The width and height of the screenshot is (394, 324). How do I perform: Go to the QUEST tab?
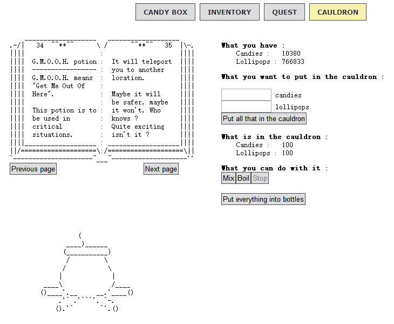[284, 12]
